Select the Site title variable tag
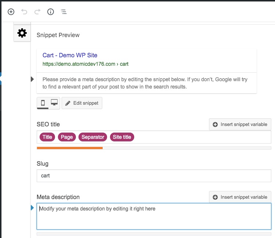This screenshot has width=275, height=238. coord(122,137)
